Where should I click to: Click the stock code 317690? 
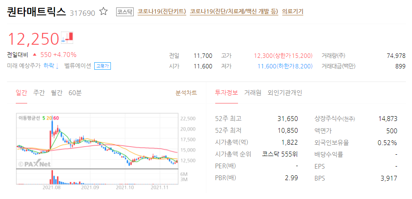click(82, 13)
